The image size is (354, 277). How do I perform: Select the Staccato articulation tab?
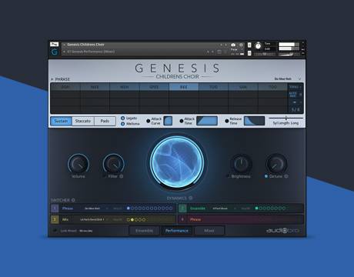[83, 121]
